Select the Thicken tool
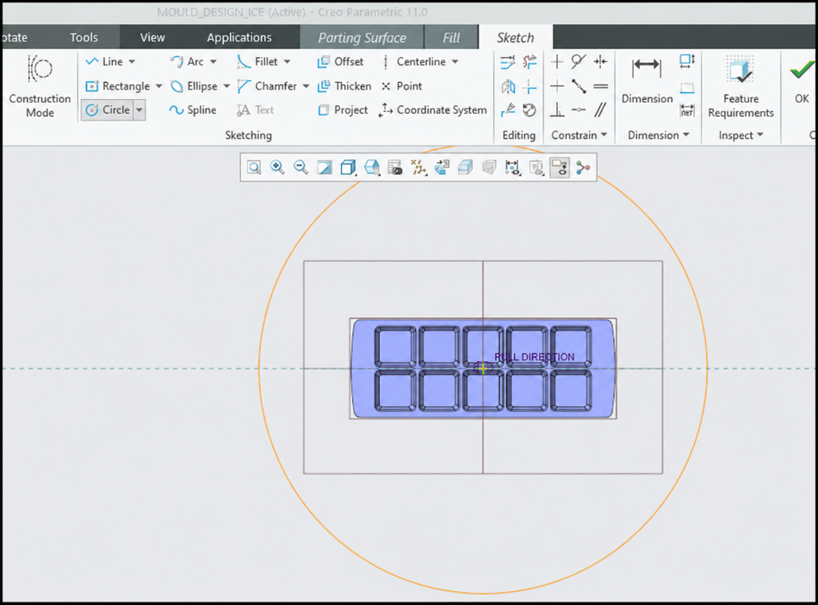The width and height of the screenshot is (818, 605). (x=344, y=86)
